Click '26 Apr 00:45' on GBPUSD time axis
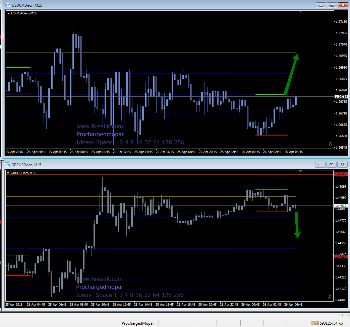 [250, 304]
